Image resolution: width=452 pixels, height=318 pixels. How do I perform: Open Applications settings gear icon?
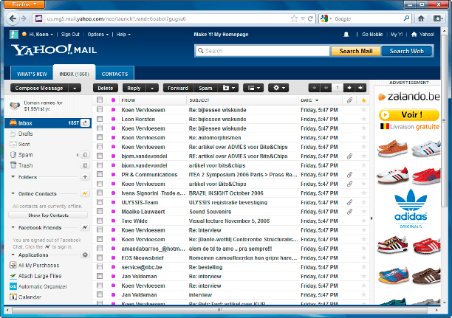coord(85,255)
